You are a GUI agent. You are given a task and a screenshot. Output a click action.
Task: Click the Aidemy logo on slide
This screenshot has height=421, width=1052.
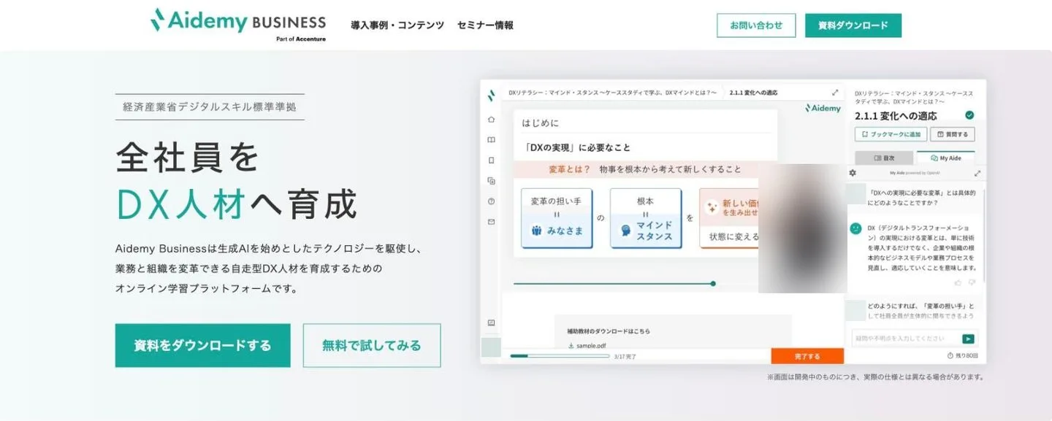pyautogui.click(x=823, y=108)
